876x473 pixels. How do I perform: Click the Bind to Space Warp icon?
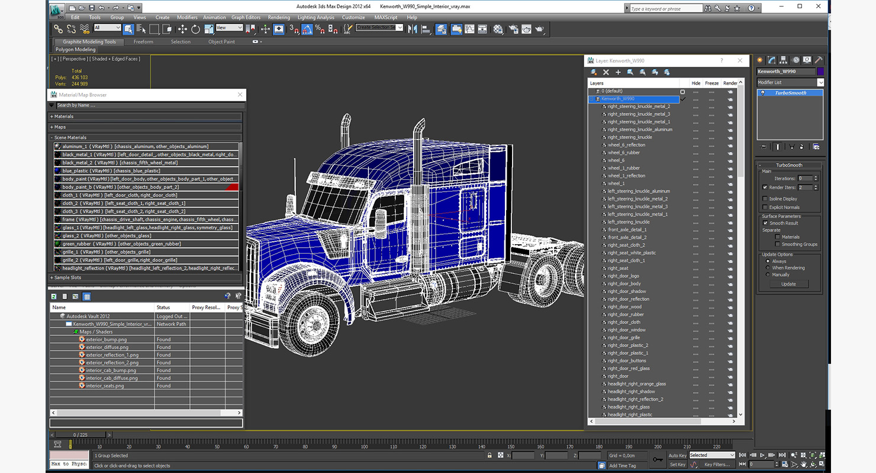click(84, 29)
